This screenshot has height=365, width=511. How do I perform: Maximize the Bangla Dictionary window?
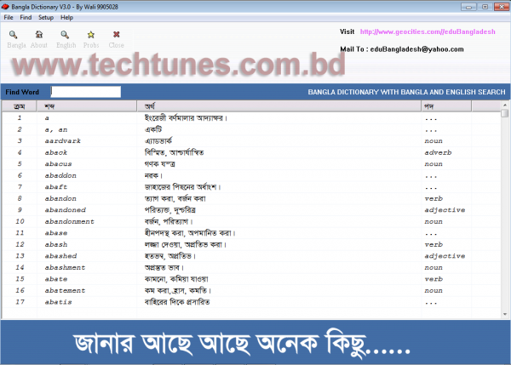point(485,7)
